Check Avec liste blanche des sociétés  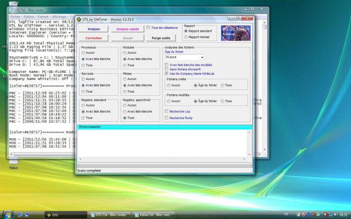(x=166, y=65)
